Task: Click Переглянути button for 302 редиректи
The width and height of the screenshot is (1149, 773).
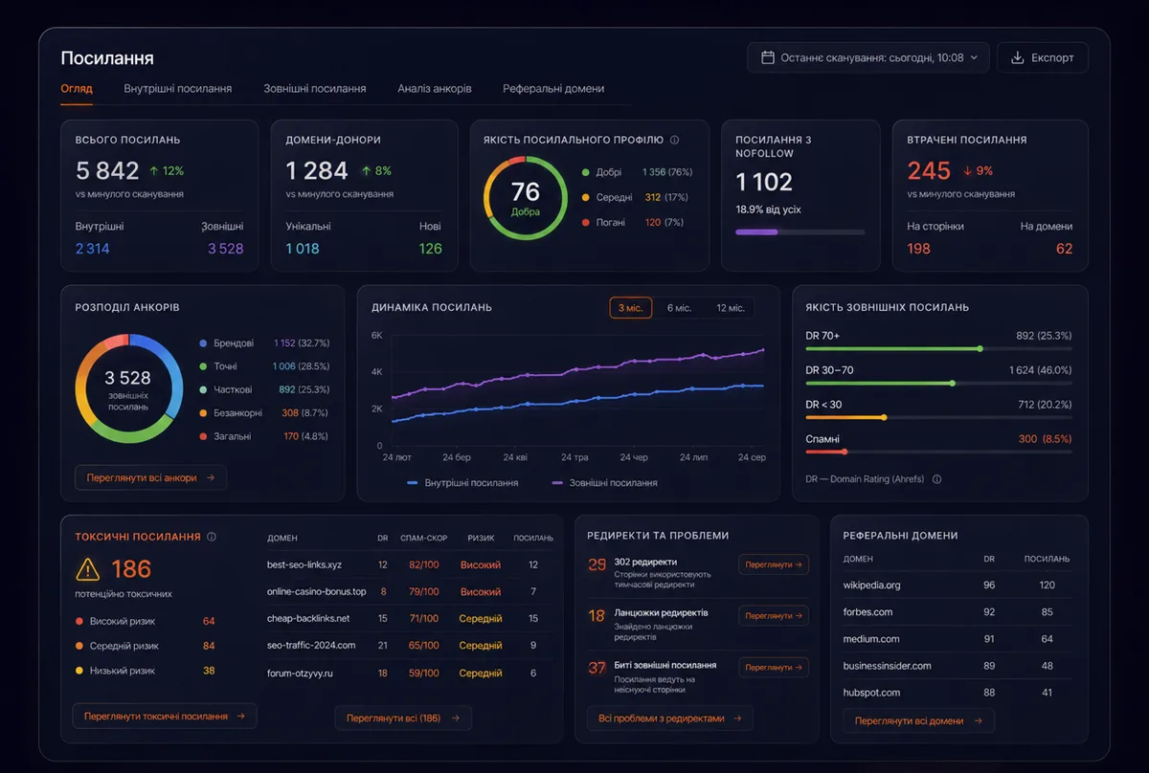Action: [x=774, y=564]
